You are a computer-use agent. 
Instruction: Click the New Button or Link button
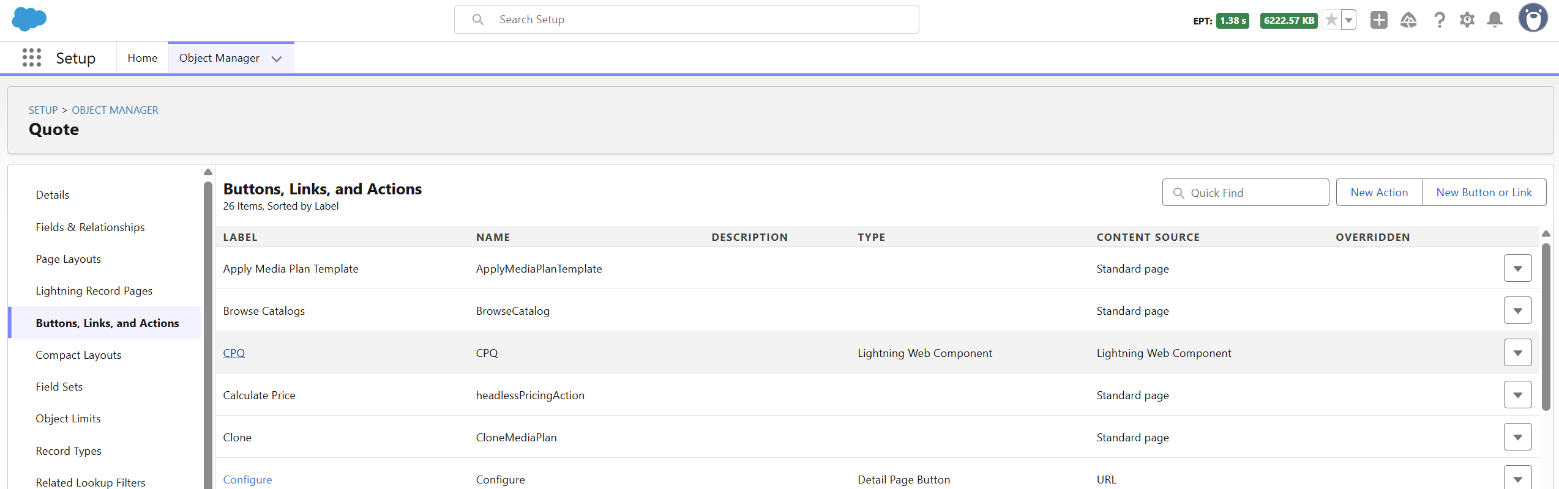click(x=1484, y=193)
